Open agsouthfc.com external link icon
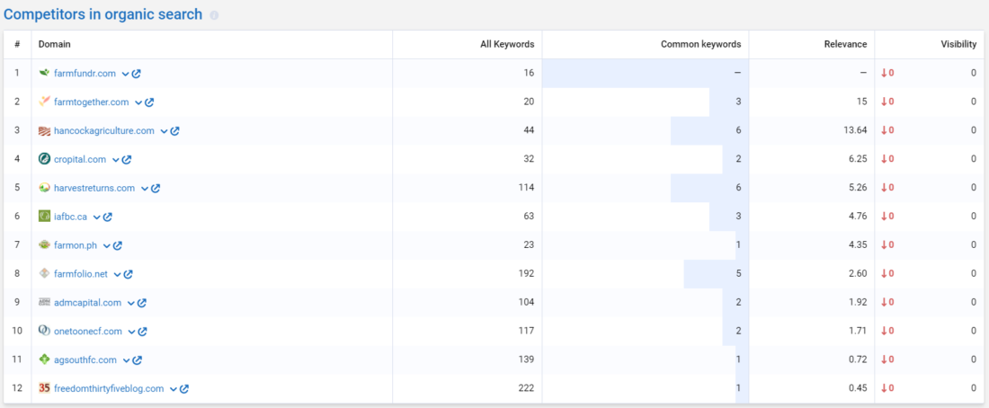Image resolution: width=989 pixels, height=408 pixels. pyautogui.click(x=138, y=360)
